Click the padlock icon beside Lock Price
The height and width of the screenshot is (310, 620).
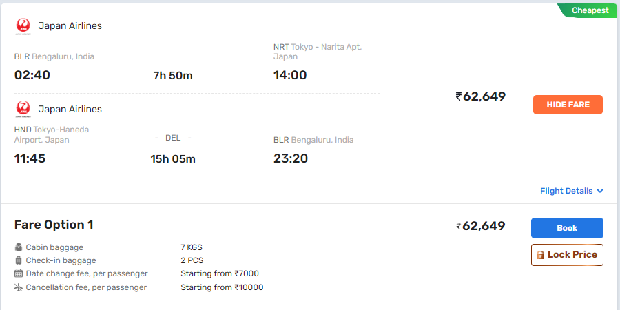(x=540, y=255)
